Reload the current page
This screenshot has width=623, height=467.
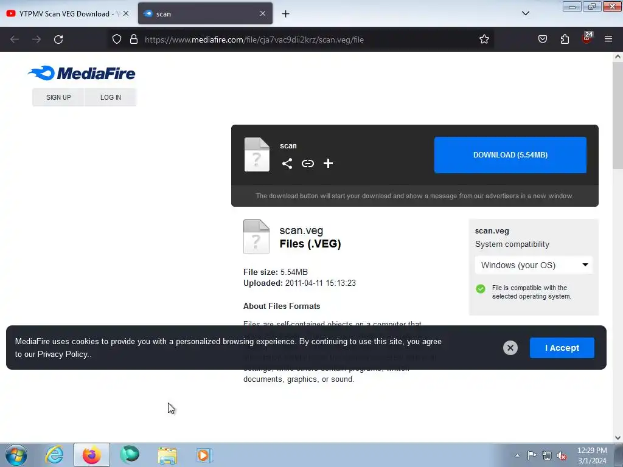click(58, 40)
